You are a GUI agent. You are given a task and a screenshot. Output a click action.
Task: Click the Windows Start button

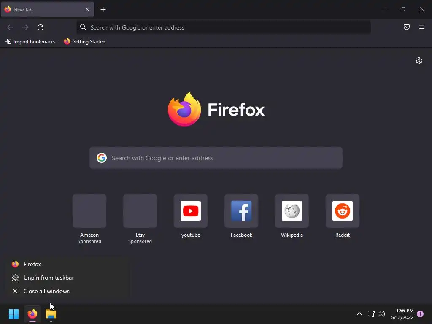[x=13, y=314]
